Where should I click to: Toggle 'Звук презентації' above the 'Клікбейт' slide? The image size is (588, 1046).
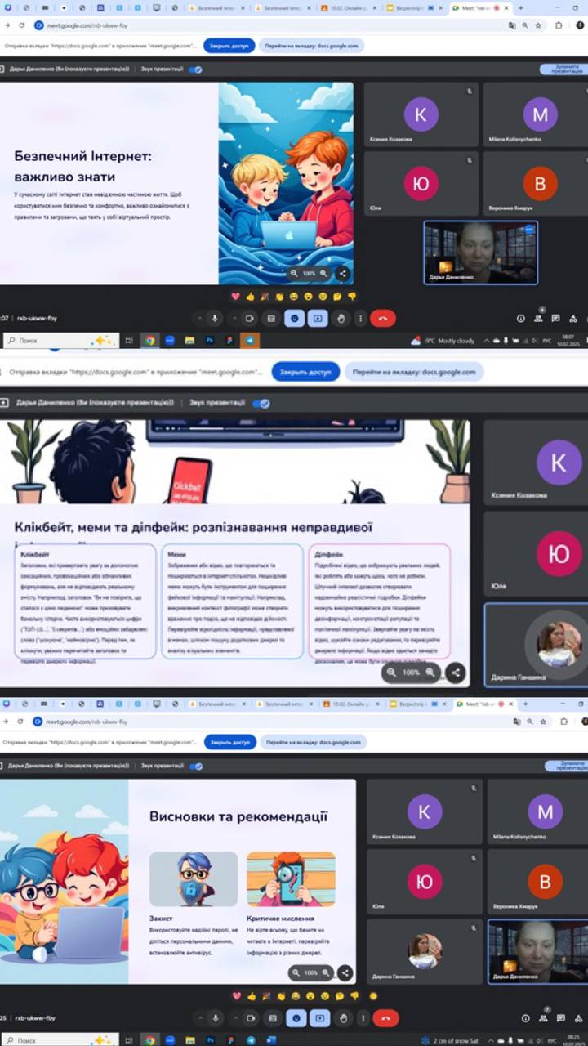261,403
